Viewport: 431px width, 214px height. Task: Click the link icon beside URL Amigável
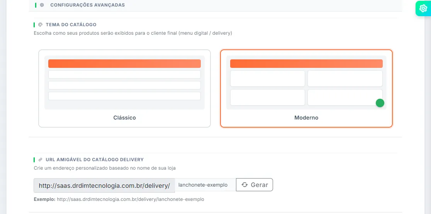[x=41, y=159]
